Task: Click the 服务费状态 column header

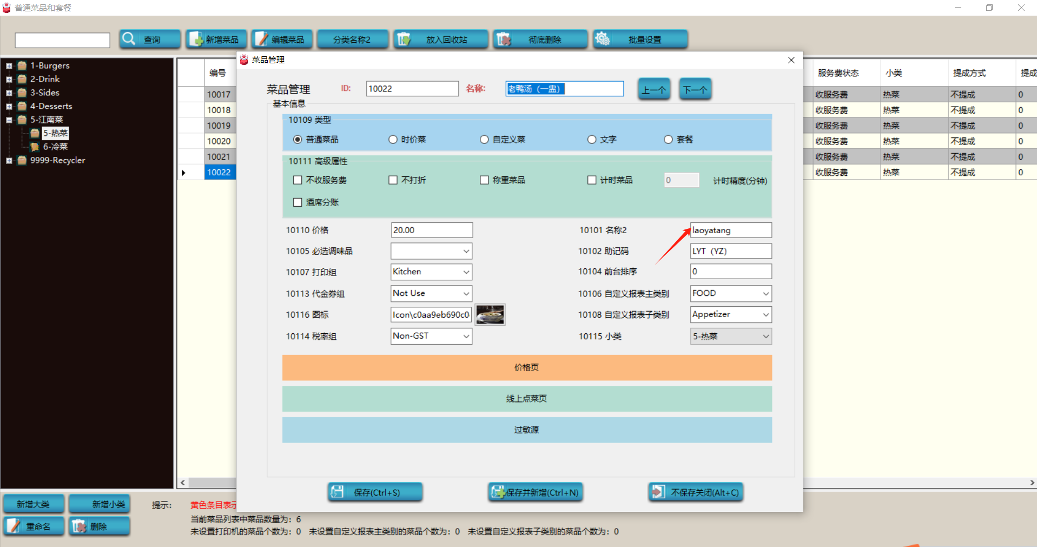Action: (x=847, y=73)
